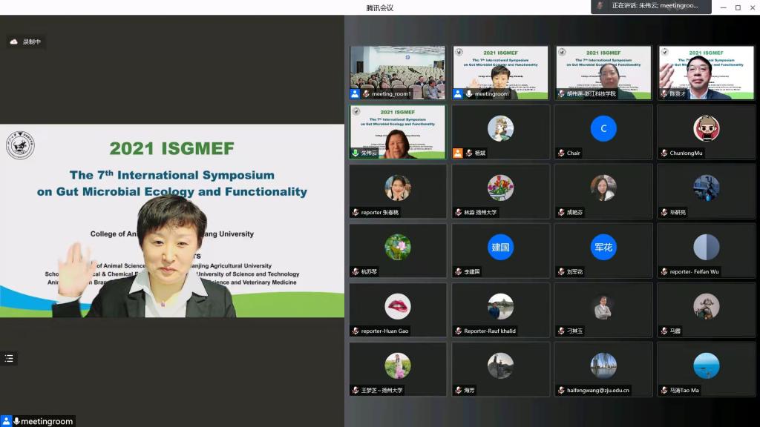Select 陈贵才's video thumbnail
The width and height of the screenshot is (760, 427).
(x=706, y=73)
